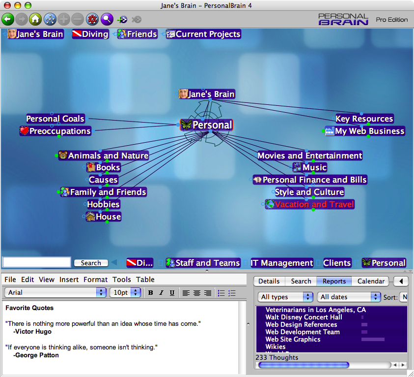Viewport: 414px width, 377px height.
Task: Activate the Movies and Entertainment thought
Action: [x=310, y=156]
